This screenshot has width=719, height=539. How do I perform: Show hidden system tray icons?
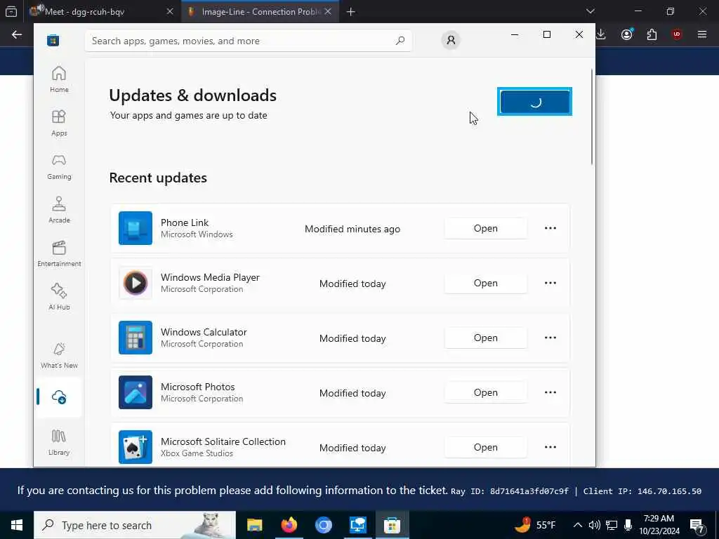(x=578, y=525)
